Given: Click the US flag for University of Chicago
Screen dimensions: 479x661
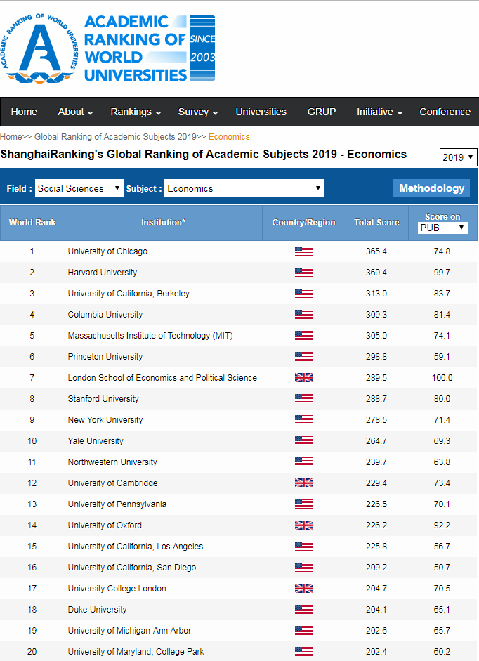Looking at the screenshot, I should point(303,251).
